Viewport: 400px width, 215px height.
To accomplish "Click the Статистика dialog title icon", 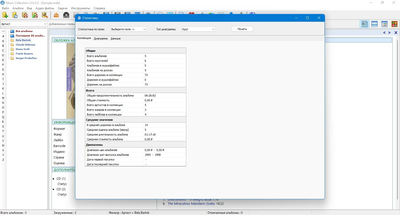I will [x=79, y=18].
